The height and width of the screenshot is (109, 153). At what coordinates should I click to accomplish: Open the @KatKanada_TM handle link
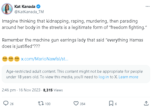tap(29, 12)
